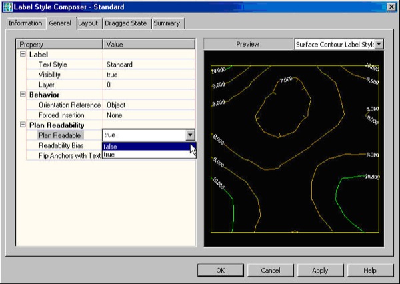The height and width of the screenshot is (284, 400).
Task: Click the Label group heading
Action: pos(39,55)
